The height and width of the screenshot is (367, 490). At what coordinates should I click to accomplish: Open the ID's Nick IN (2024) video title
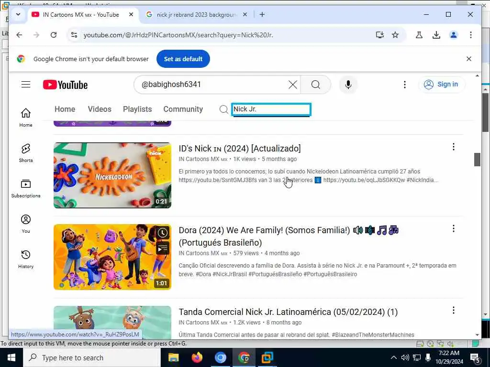(x=240, y=149)
